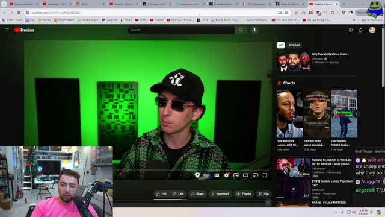The width and height of the screenshot is (385, 217).
Task: Open the Wheel bookmark
Action: (x=126, y=20)
